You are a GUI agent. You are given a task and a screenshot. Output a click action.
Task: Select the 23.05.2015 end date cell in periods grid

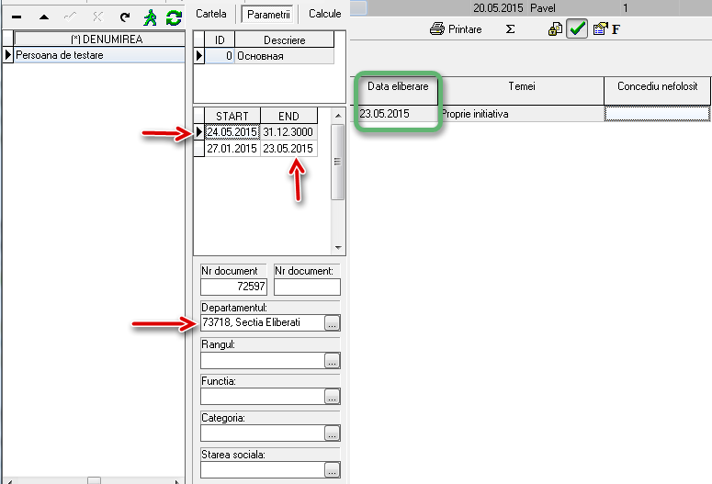click(x=288, y=149)
